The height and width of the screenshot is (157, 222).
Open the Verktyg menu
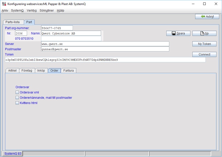(32, 11)
